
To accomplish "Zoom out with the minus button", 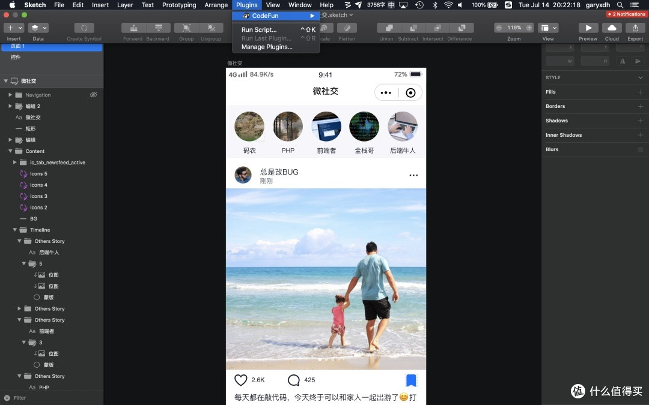I will pyautogui.click(x=499, y=28).
